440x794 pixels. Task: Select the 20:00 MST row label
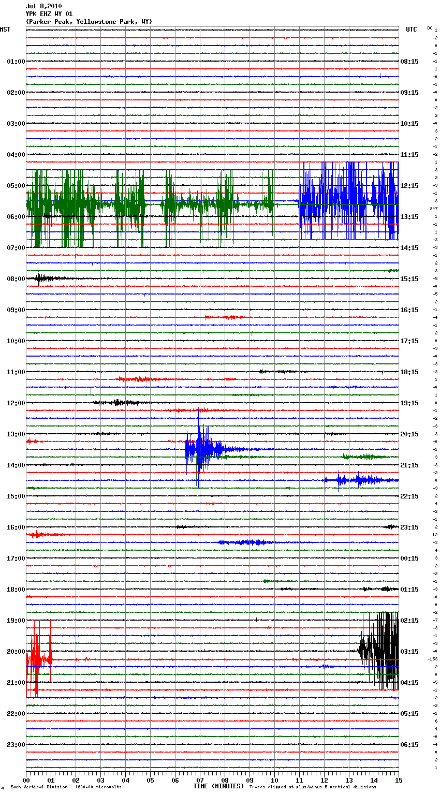click(16, 651)
